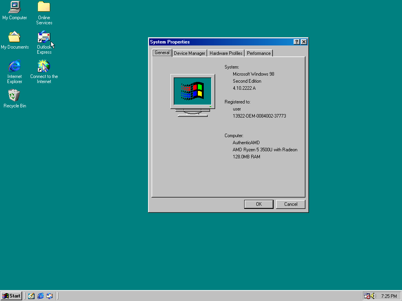
Task: Click the registered name 'user'
Action: pos(237,109)
